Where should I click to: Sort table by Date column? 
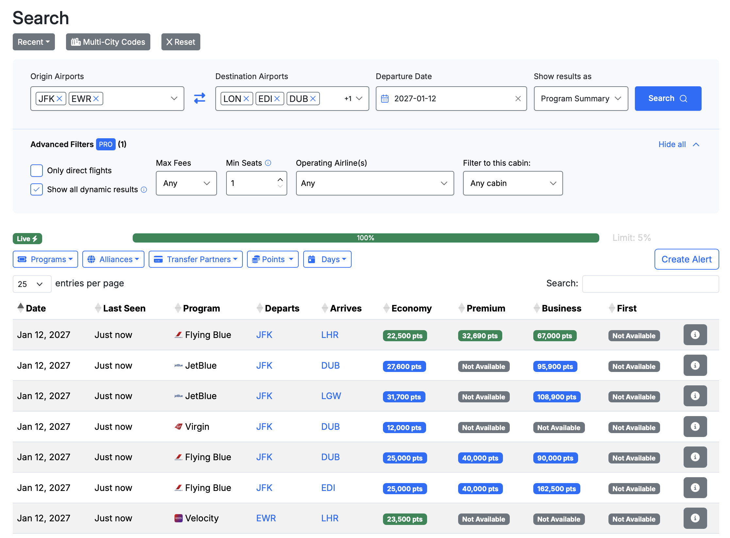click(31, 308)
